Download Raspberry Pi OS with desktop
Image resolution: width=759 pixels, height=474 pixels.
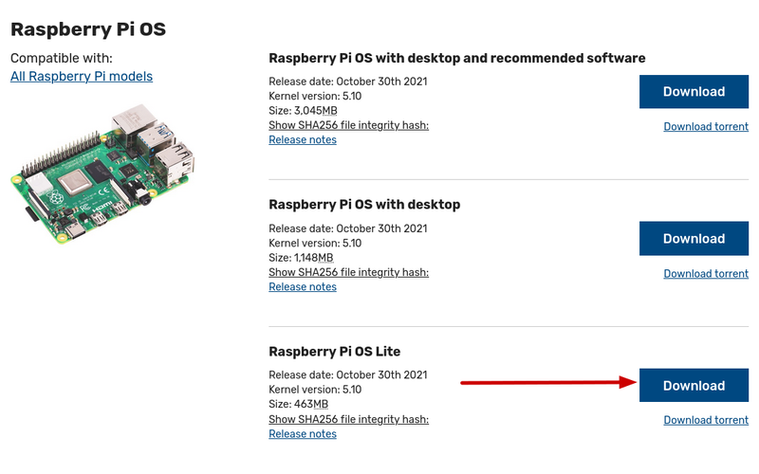694,239
